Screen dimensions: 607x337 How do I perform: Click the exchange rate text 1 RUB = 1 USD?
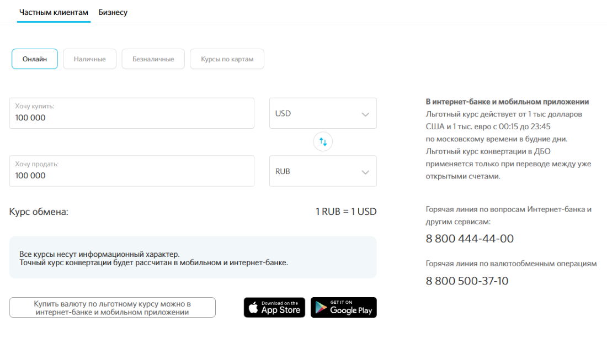(345, 212)
